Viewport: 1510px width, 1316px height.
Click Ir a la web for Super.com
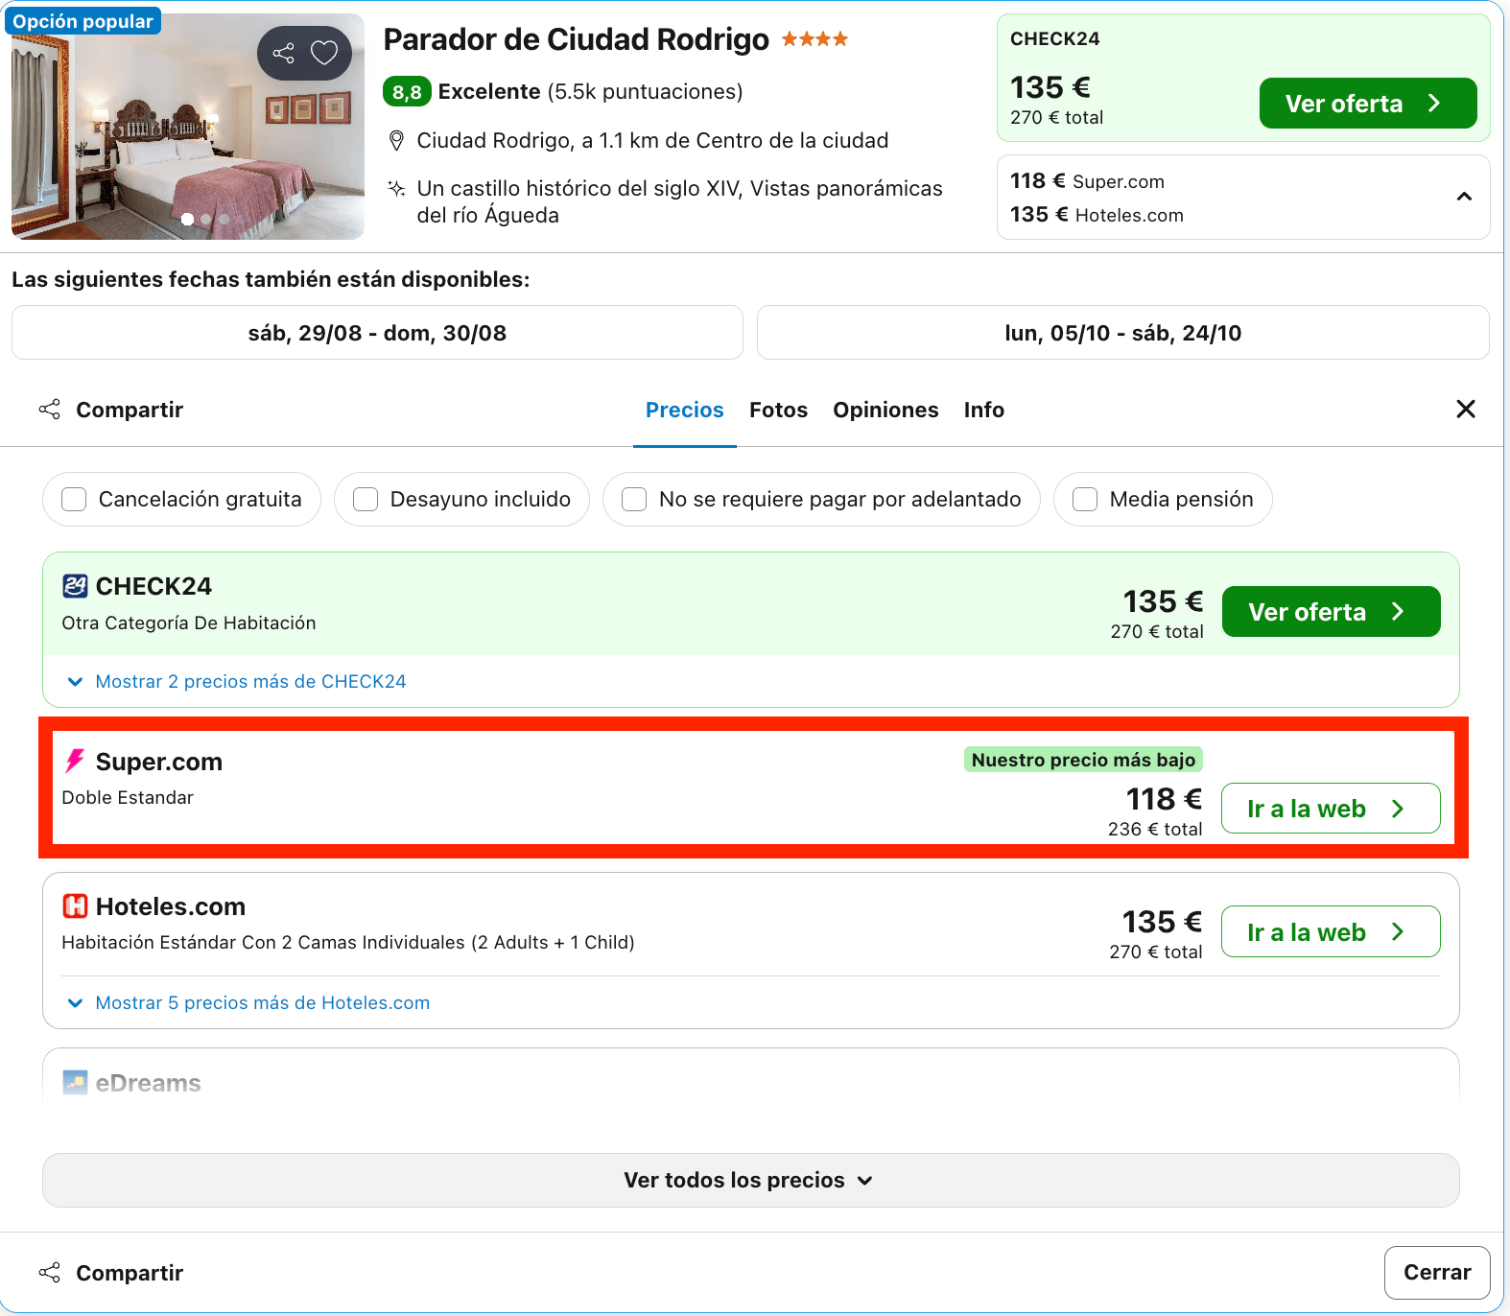tap(1331, 809)
